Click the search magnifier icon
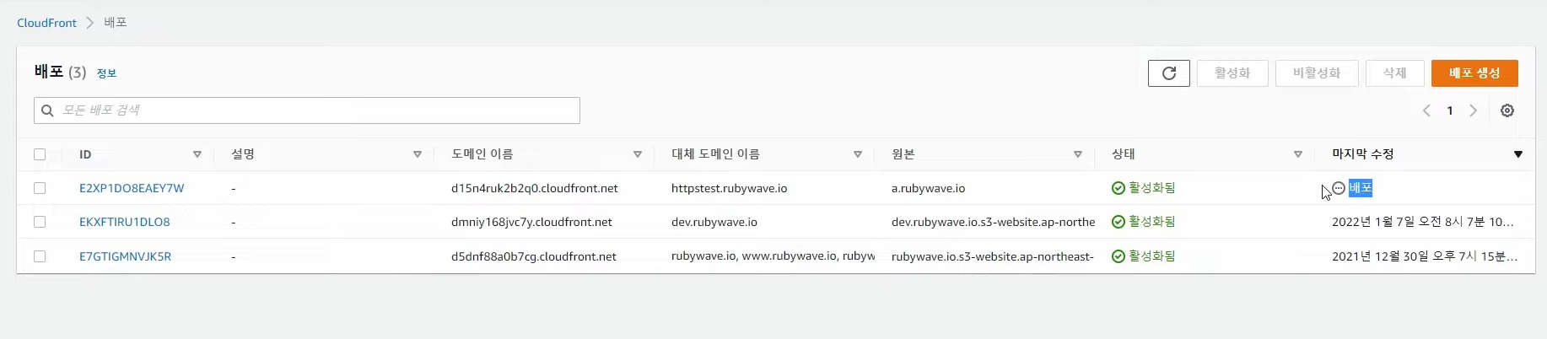Image resolution: width=1547 pixels, height=339 pixels. pos(47,110)
